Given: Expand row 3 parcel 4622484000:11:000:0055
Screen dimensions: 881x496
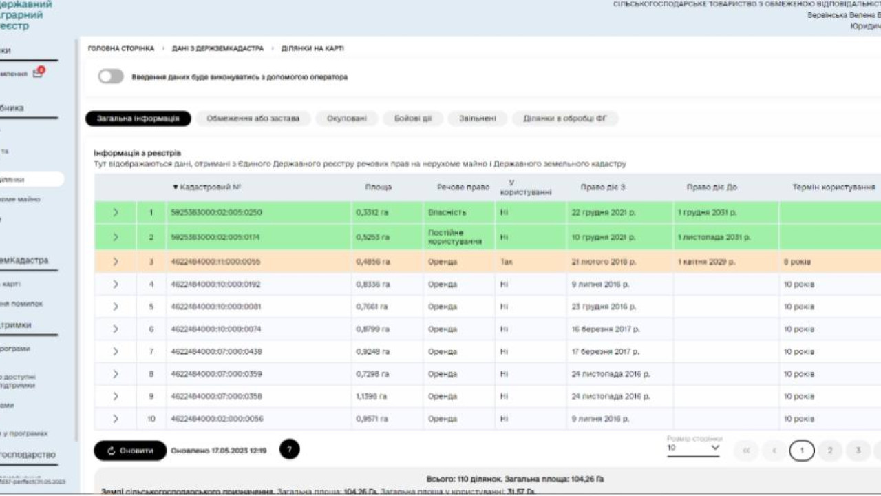Looking at the screenshot, I should [116, 262].
